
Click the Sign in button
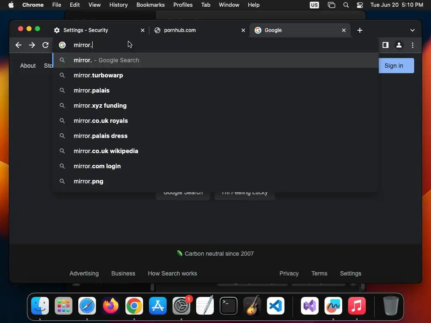pos(396,66)
